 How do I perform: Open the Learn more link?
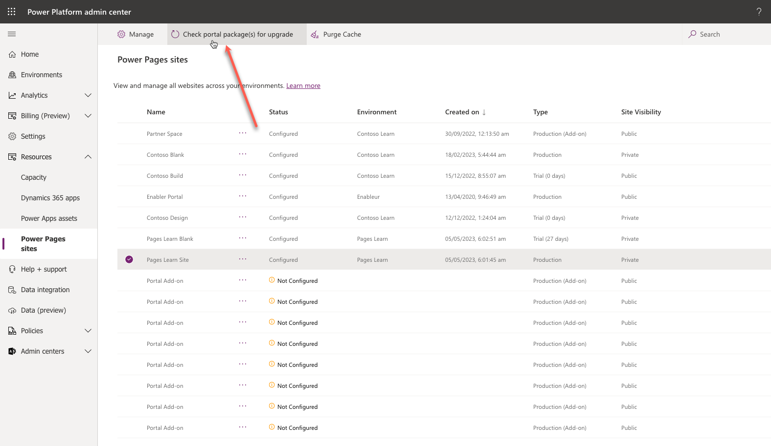click(303, 85)
